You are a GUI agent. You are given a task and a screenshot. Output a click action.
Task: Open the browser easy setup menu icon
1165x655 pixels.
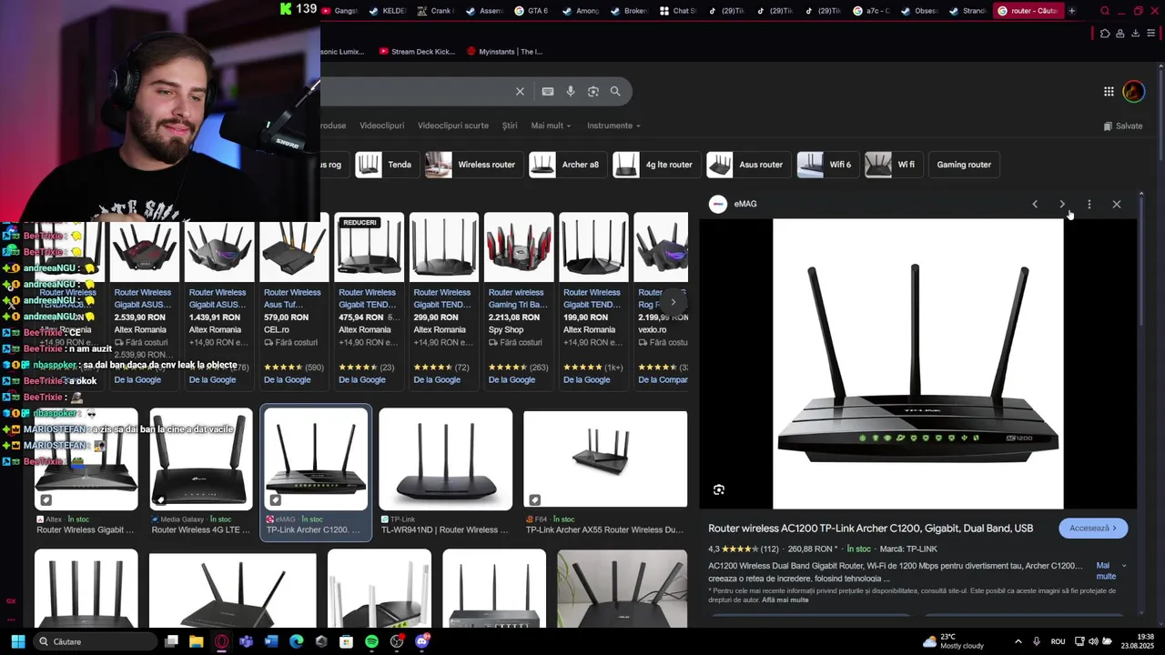point(1150,34)
